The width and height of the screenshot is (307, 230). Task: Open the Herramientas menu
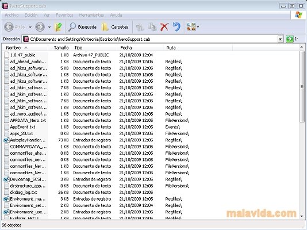pos(91,15)
